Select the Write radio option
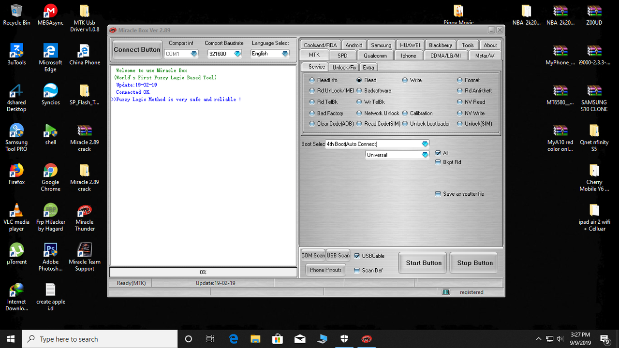 (x=412, y=80)
